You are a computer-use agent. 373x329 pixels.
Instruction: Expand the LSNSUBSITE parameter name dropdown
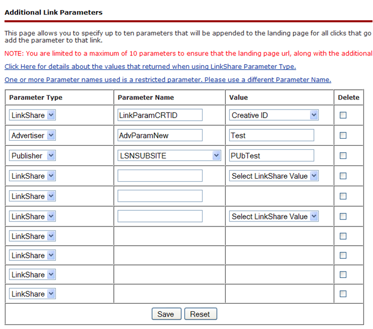pyautogui.click(x=169, y=155)
